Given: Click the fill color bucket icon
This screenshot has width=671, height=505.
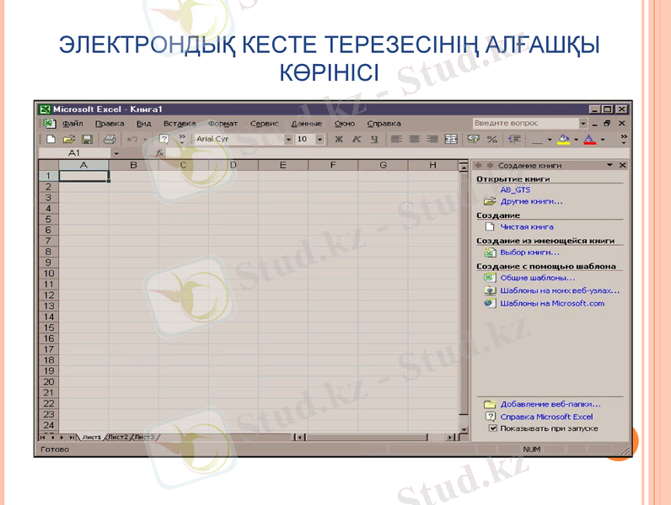Looking at the screenshot, I should click(564, 139).
